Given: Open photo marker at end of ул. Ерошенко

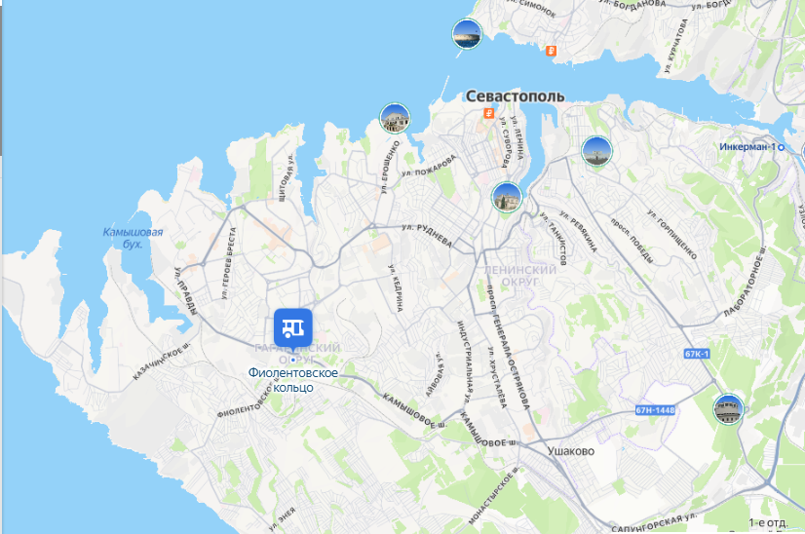Looking at the screenshot, I should pyautogui.click(x=395, y=118).
